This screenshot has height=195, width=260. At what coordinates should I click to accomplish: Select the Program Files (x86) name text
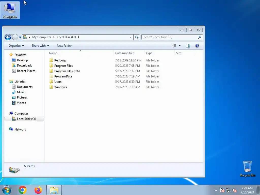point(67,71)
